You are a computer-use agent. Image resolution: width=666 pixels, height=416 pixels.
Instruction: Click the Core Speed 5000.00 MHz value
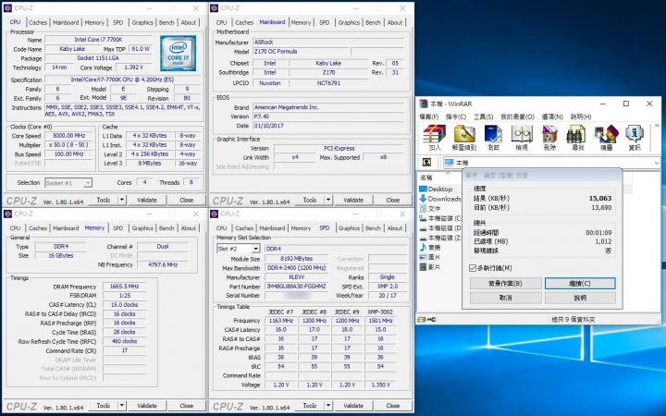(x=68, y=135)
